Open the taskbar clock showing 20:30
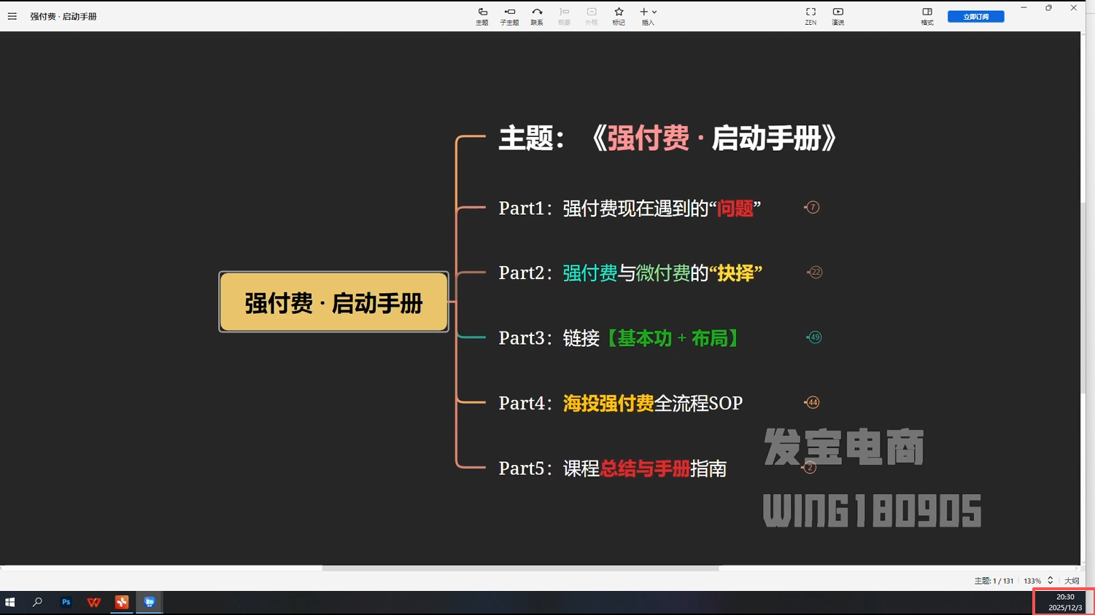 [1064, 602]
